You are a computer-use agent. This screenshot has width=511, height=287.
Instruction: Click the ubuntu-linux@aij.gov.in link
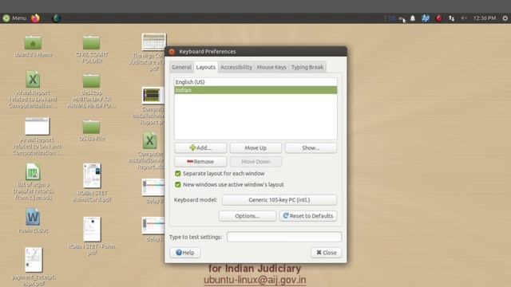pos(255,280)
